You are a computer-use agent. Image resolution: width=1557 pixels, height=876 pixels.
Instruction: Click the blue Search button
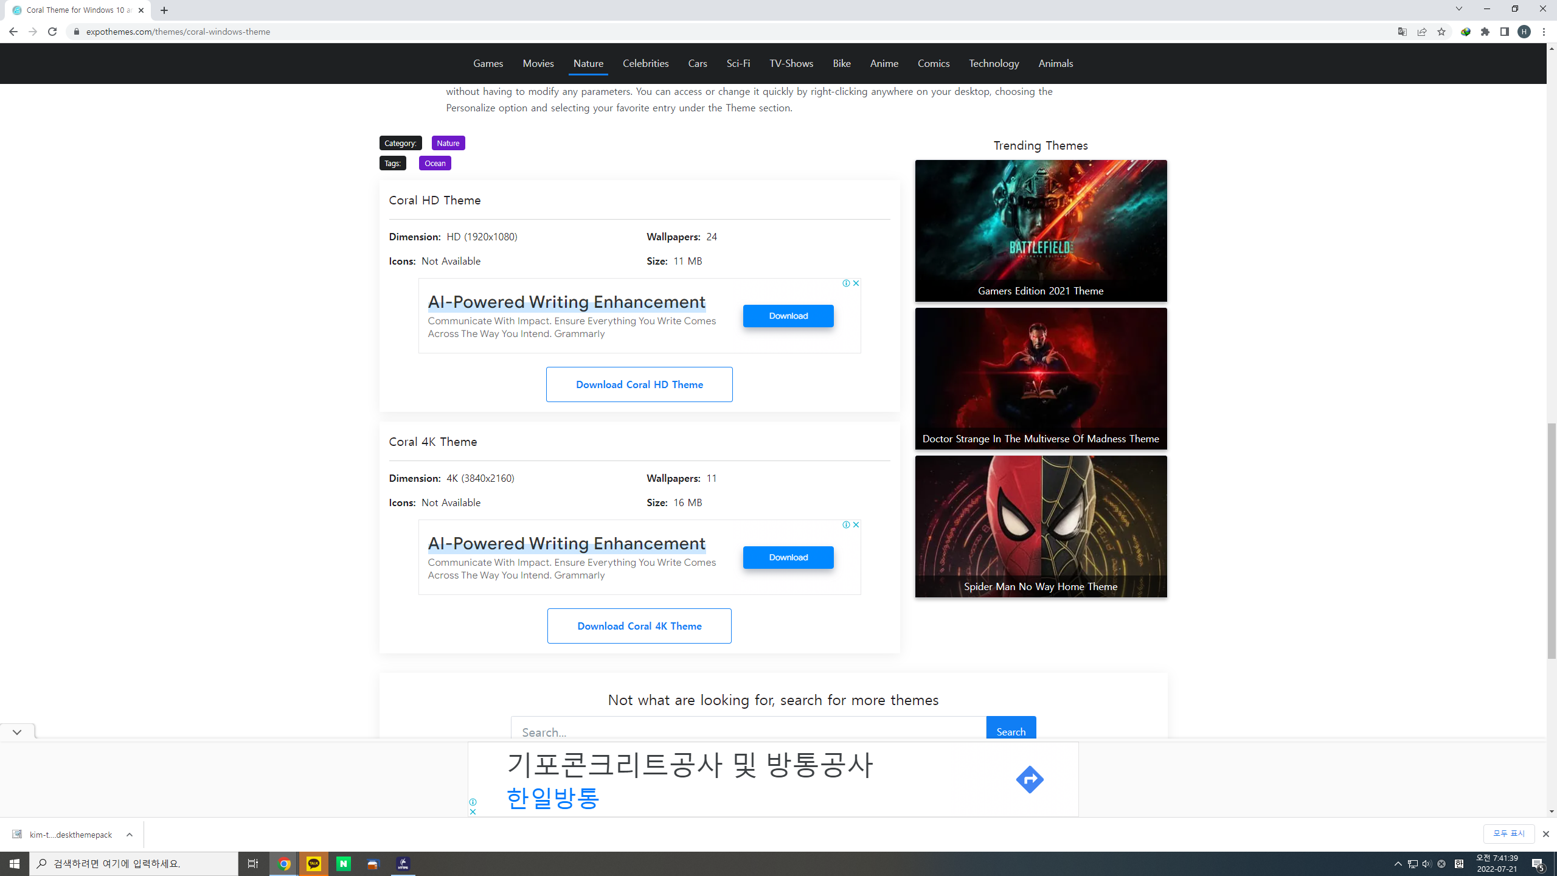[1011, 729]
